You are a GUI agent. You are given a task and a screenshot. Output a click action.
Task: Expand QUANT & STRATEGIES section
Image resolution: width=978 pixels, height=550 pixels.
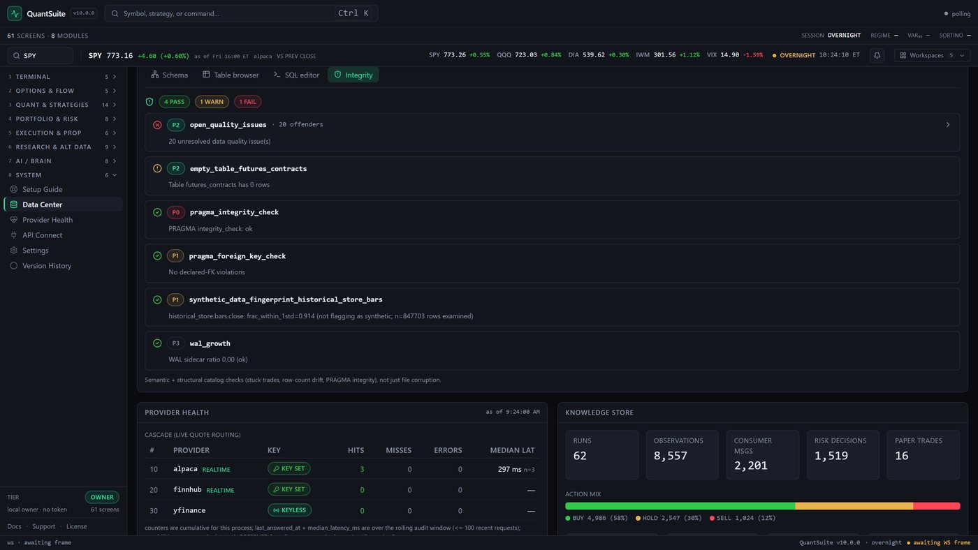pos(63,105)
